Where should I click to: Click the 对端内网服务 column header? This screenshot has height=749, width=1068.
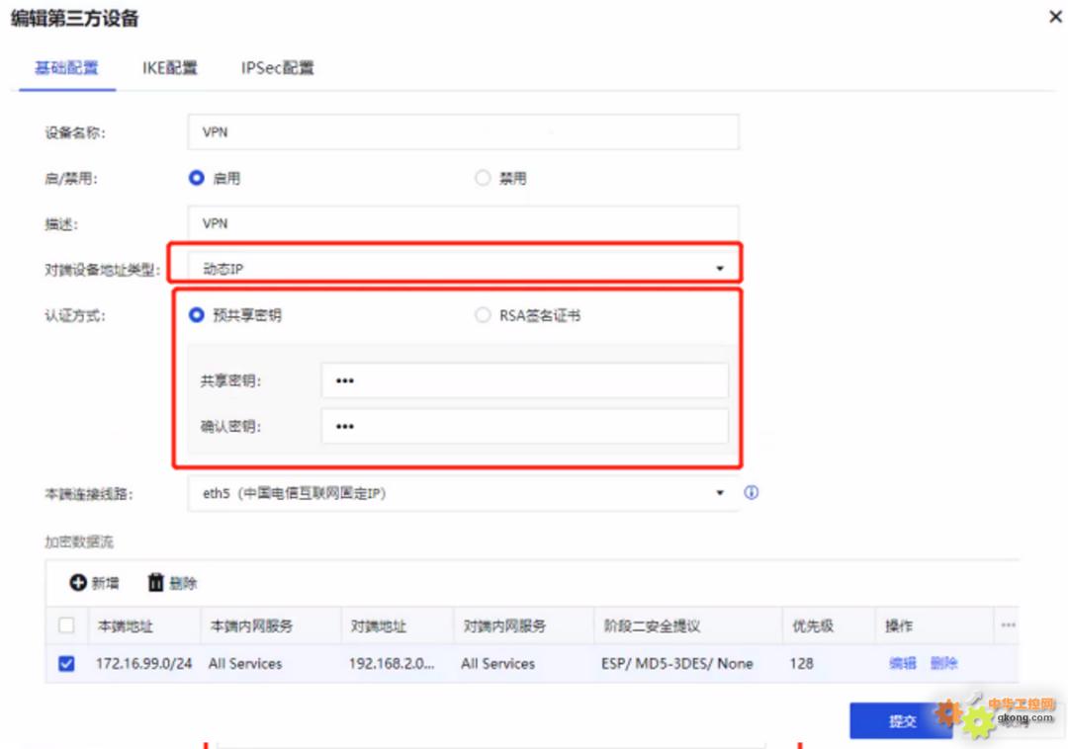coord(504,625)
